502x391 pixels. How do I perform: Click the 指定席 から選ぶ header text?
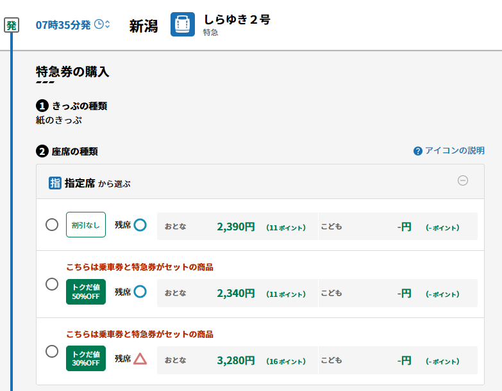[x=97, y=183]
